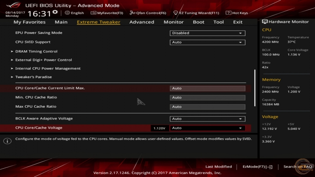Click the 2400 MHz memory frequency value

[270, 92]
